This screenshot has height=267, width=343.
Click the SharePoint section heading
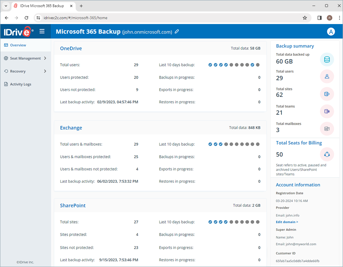(73, 206)
